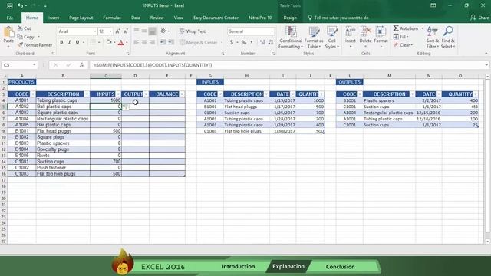
Task: Open PRODUCTS CODE column filter arrow
Action: click(32, 94)
